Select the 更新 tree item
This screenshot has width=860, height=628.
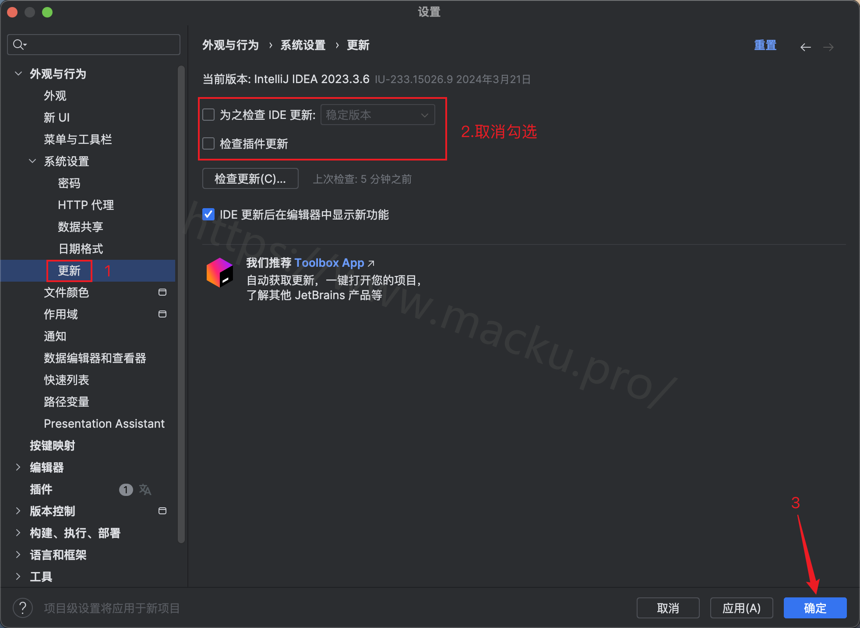pyautogui.click(x=69, y=271)
